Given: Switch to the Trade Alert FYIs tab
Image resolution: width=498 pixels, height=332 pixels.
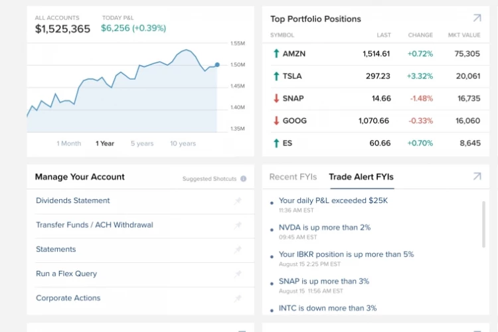Looking at the screenshot, I should (x=361, y=177).
